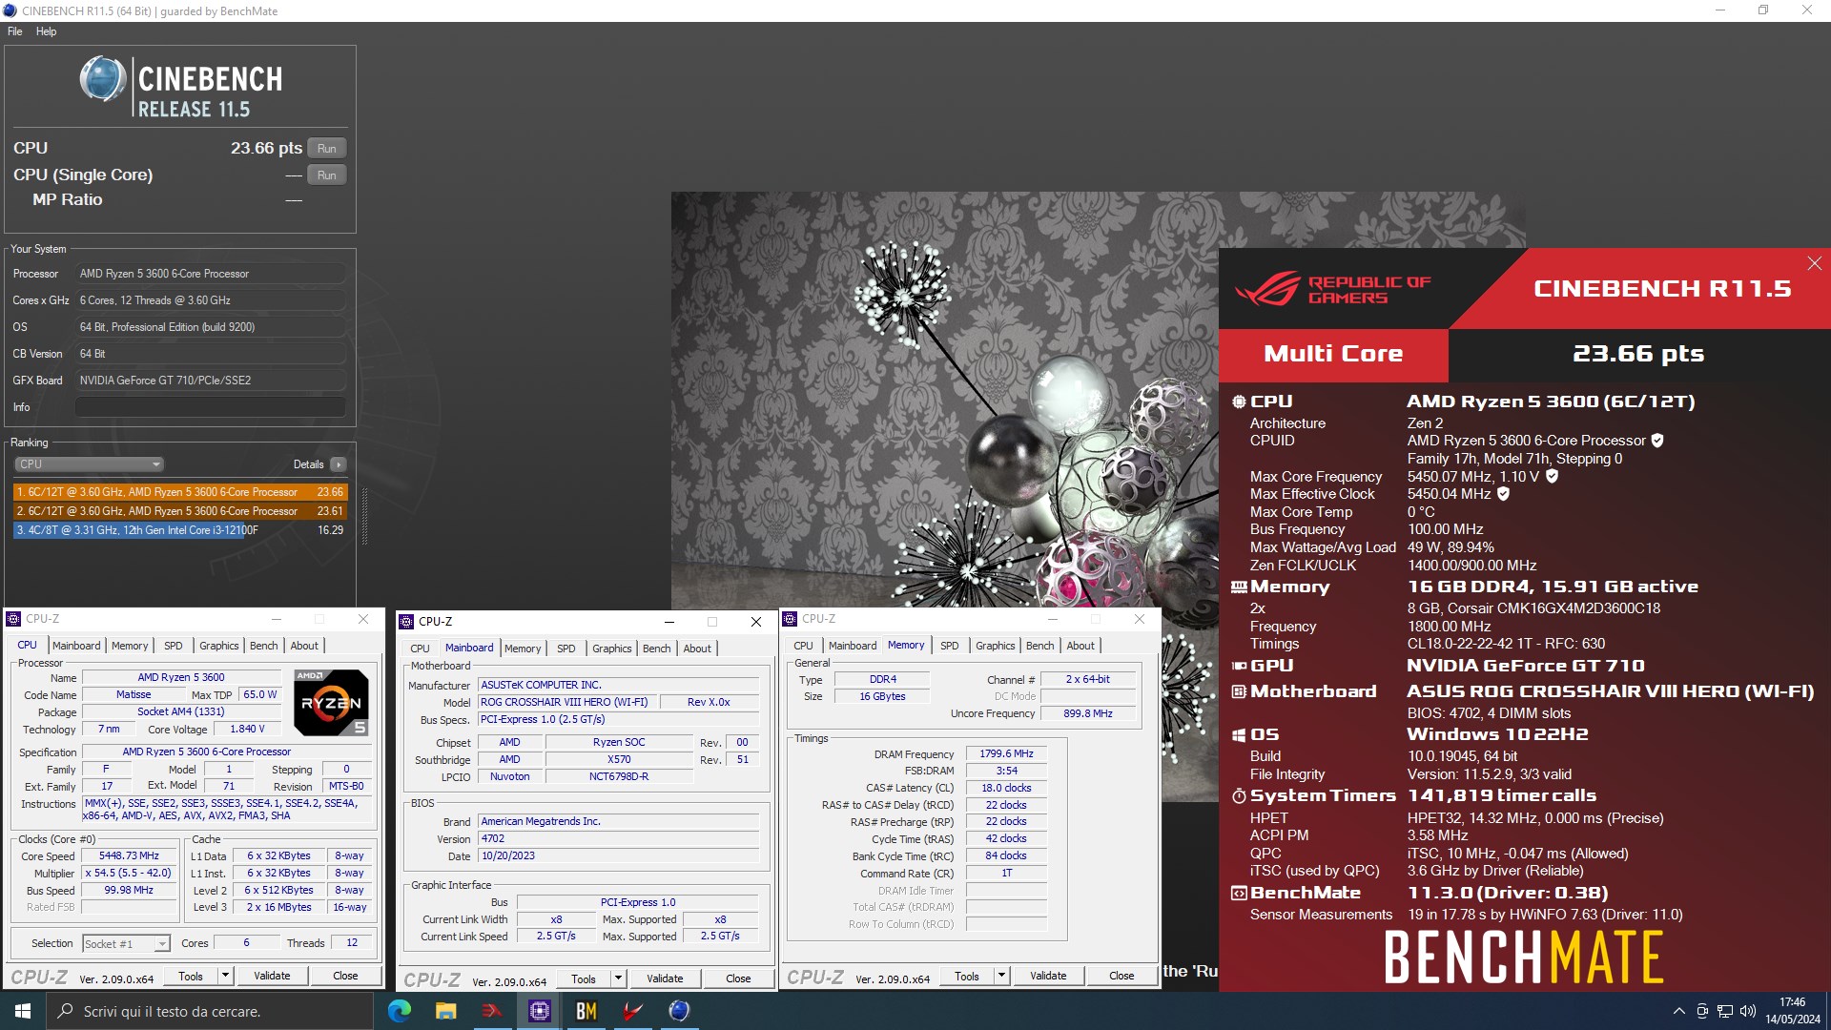The image size is (1831, 1030).
Task: Open volume control in system tray
Action: 1748,1011
